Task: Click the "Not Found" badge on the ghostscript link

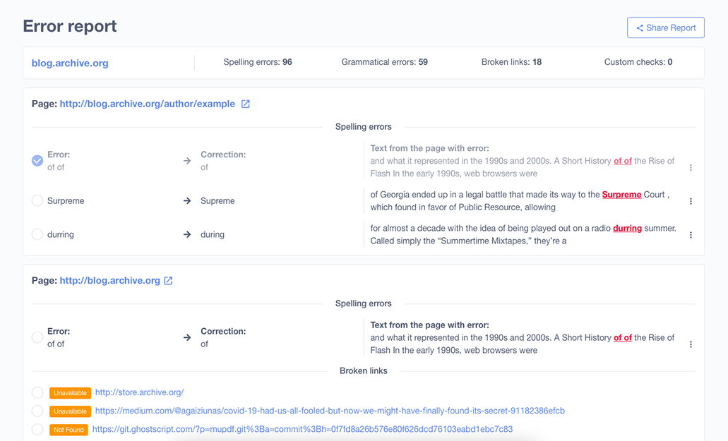Action: click(x=68, y=429)
